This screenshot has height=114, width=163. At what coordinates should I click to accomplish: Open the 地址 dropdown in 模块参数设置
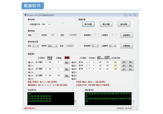pyautogui.click(x=36, y=46)
